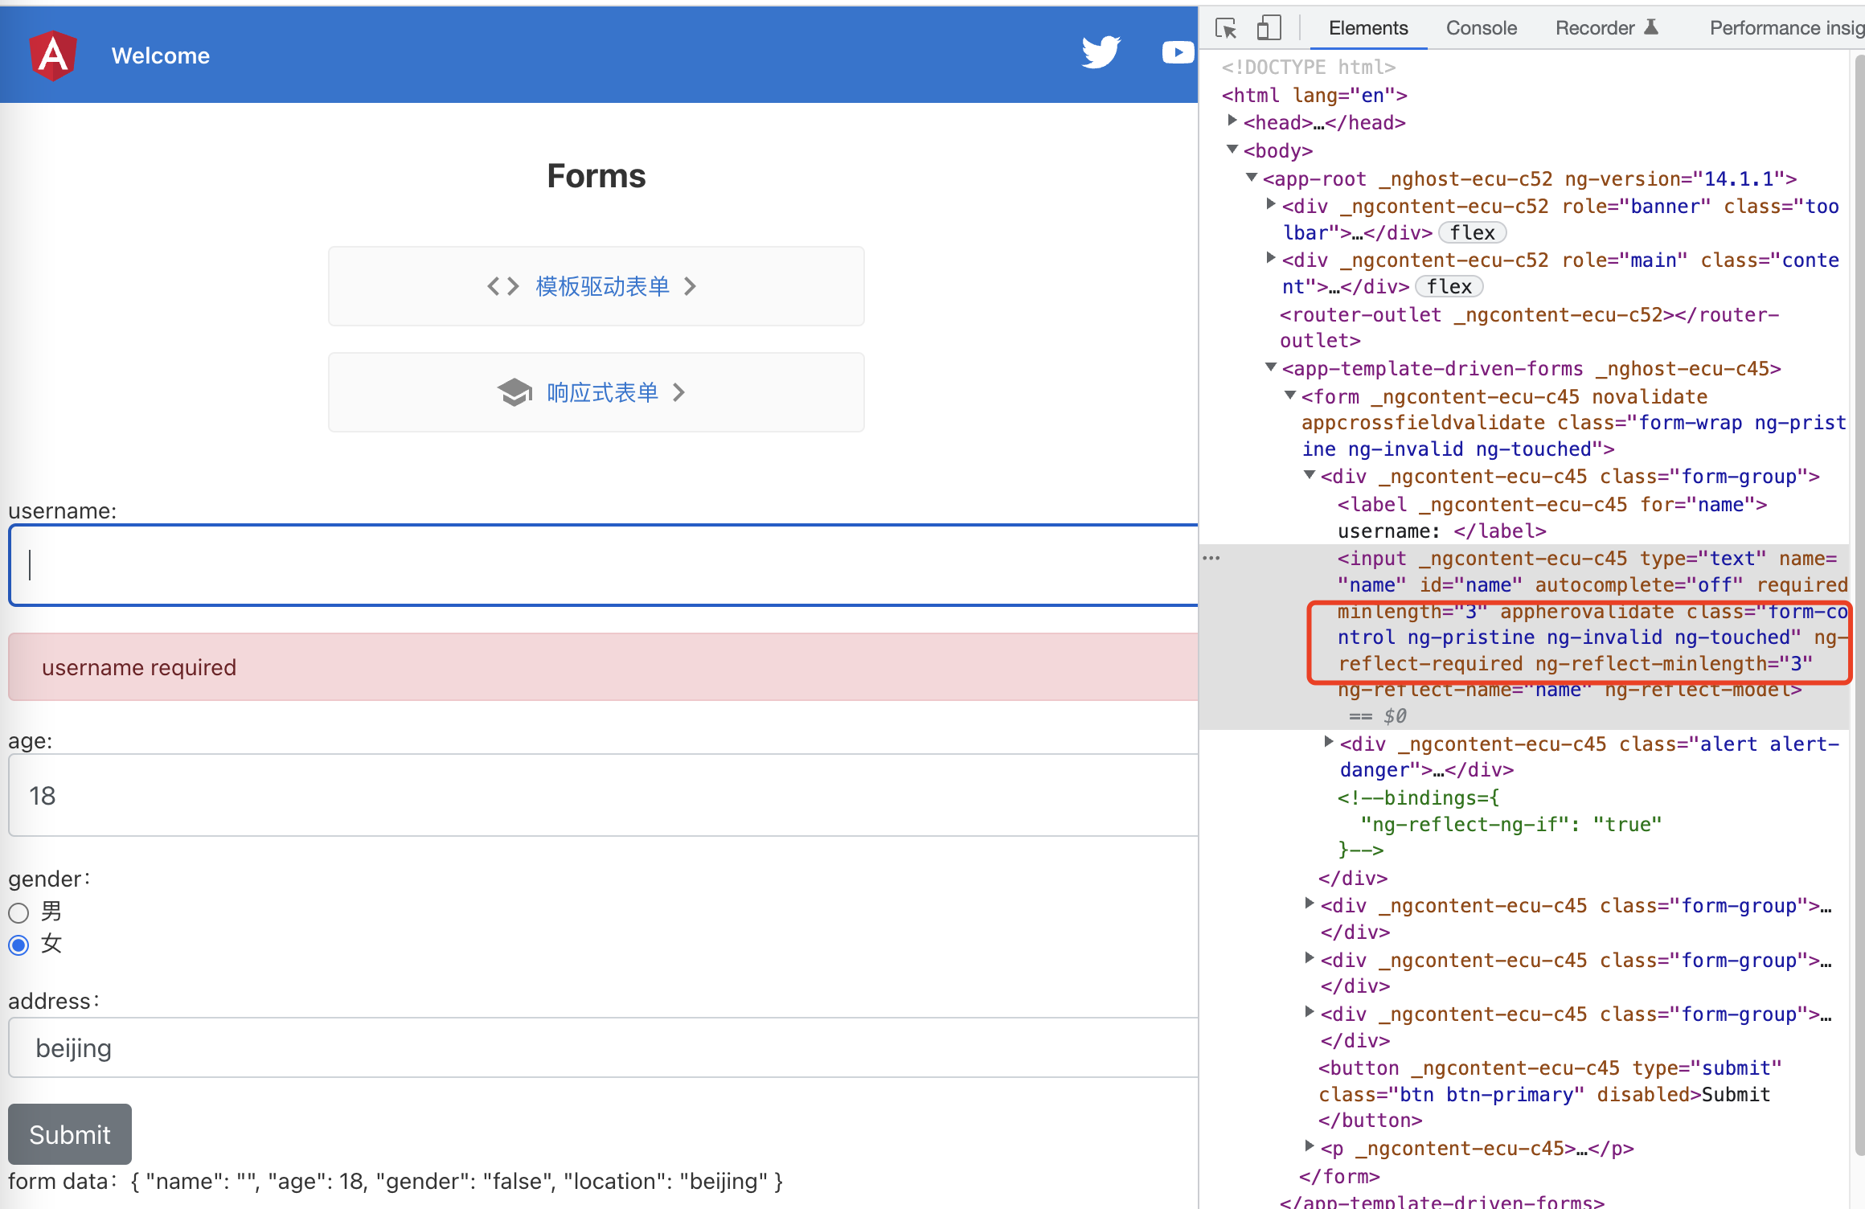Click the Angular logo in the toolbar
Screen dimensions: 1865x1209
[x=53, y=55]
